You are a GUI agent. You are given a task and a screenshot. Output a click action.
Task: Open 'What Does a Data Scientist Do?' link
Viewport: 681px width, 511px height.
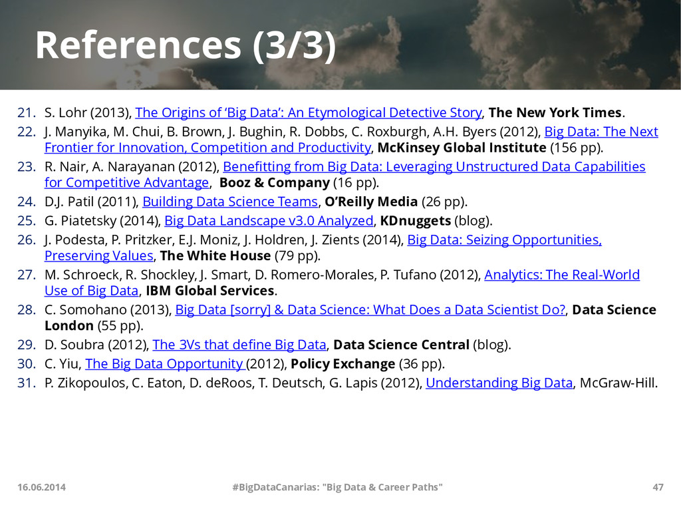pos(370,310)
